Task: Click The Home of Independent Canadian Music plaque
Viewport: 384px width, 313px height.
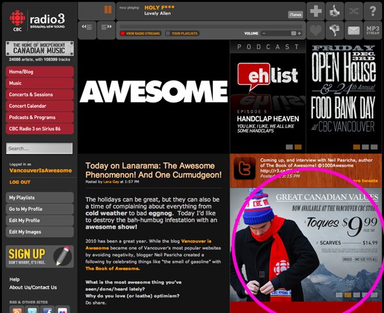Action: click(40, 48)
